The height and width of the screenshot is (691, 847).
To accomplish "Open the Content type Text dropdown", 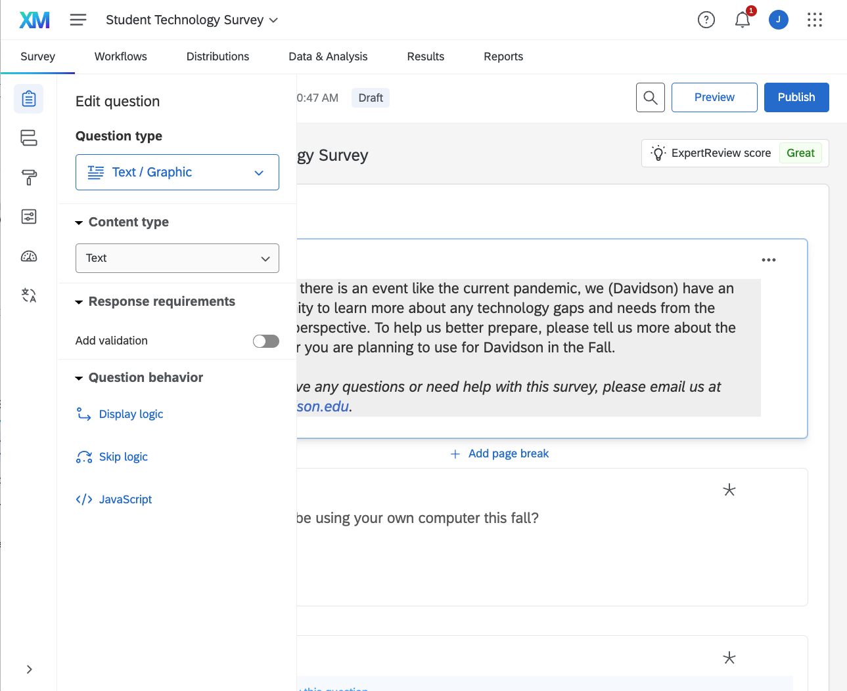I will 177,259.
